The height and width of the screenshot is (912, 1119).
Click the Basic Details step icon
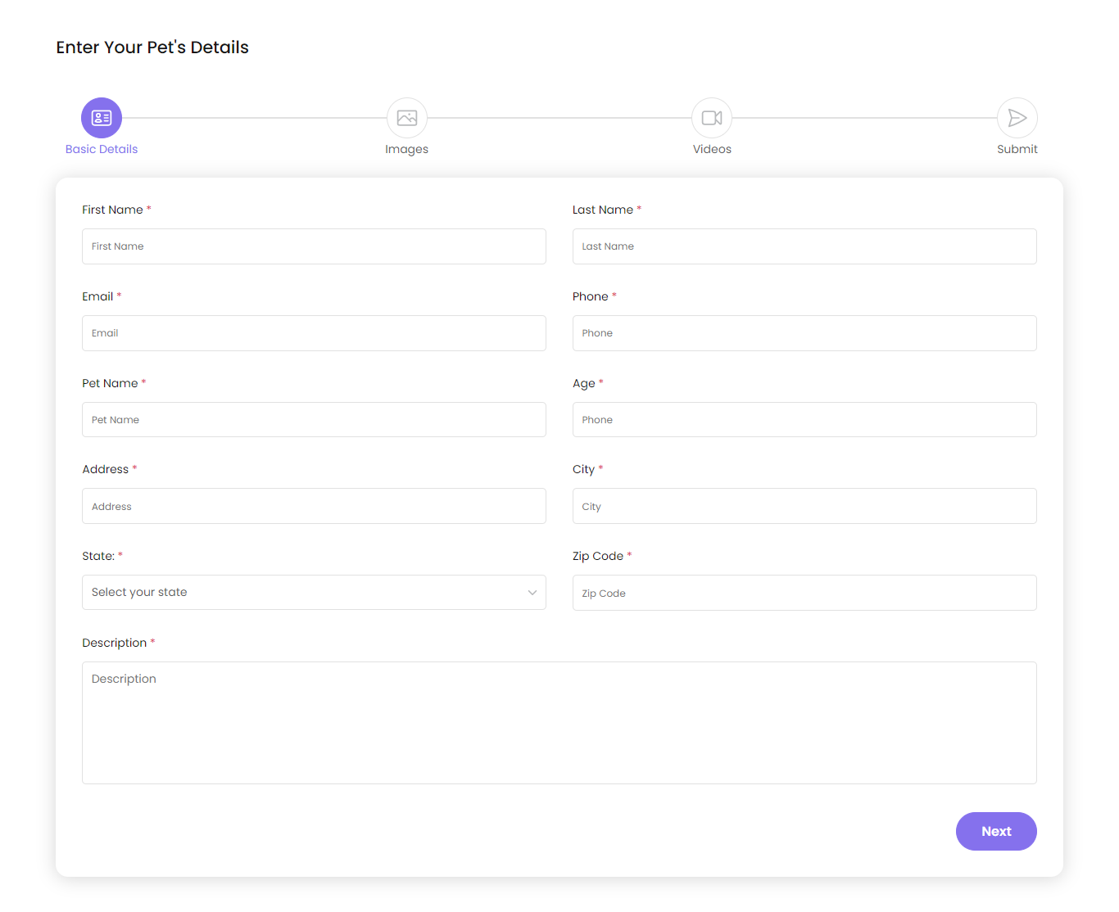click(x=101, y=117)
